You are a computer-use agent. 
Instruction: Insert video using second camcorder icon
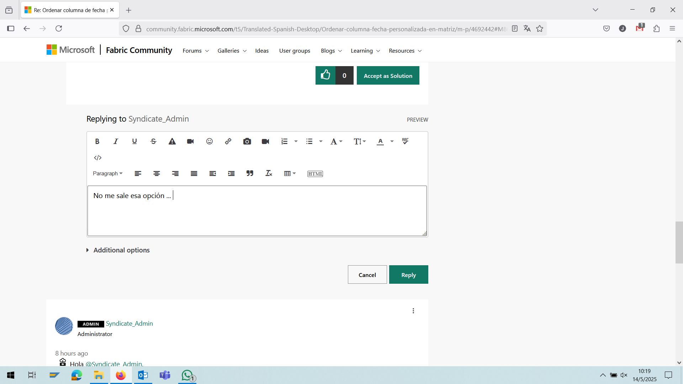[x=265, y=141]
